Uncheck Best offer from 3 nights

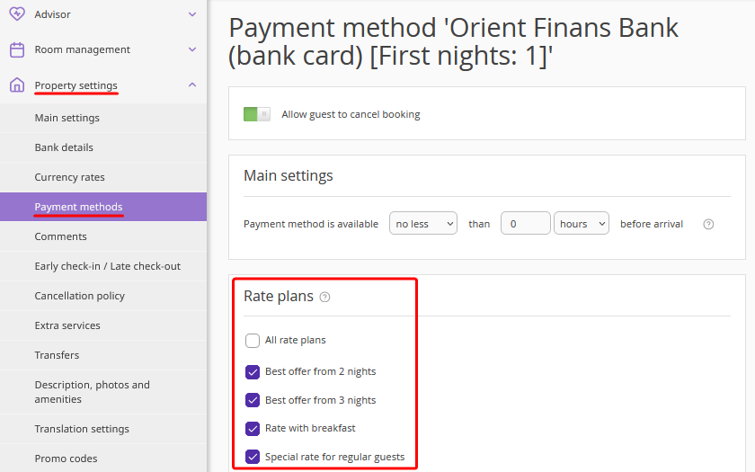pyautogui.click(x=253, y=400)
